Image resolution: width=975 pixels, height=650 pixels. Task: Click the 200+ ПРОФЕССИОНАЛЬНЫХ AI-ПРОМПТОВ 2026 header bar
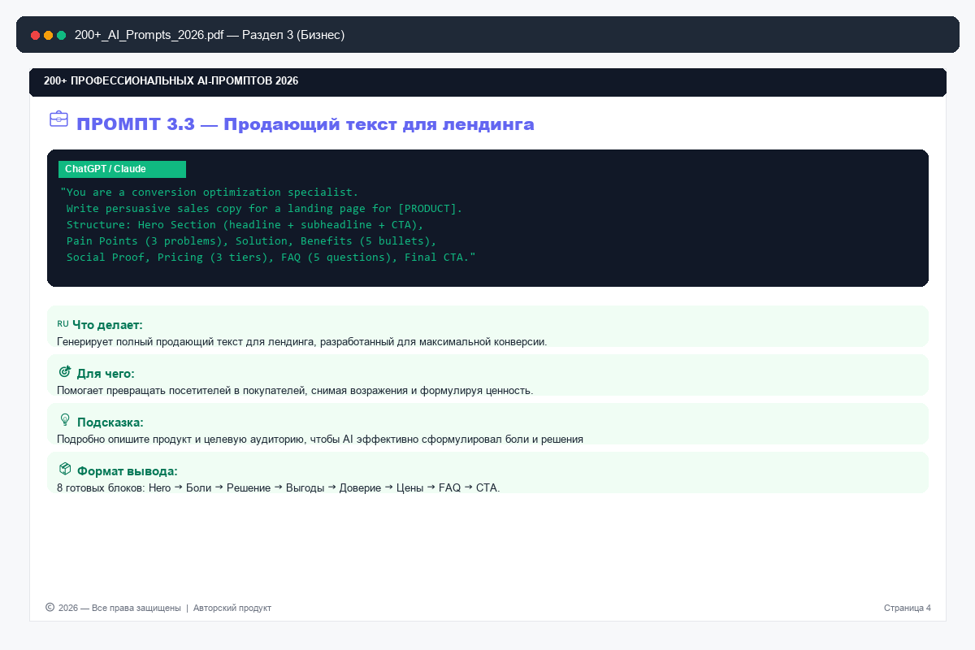pyautogui.click(x=487, y=82)
